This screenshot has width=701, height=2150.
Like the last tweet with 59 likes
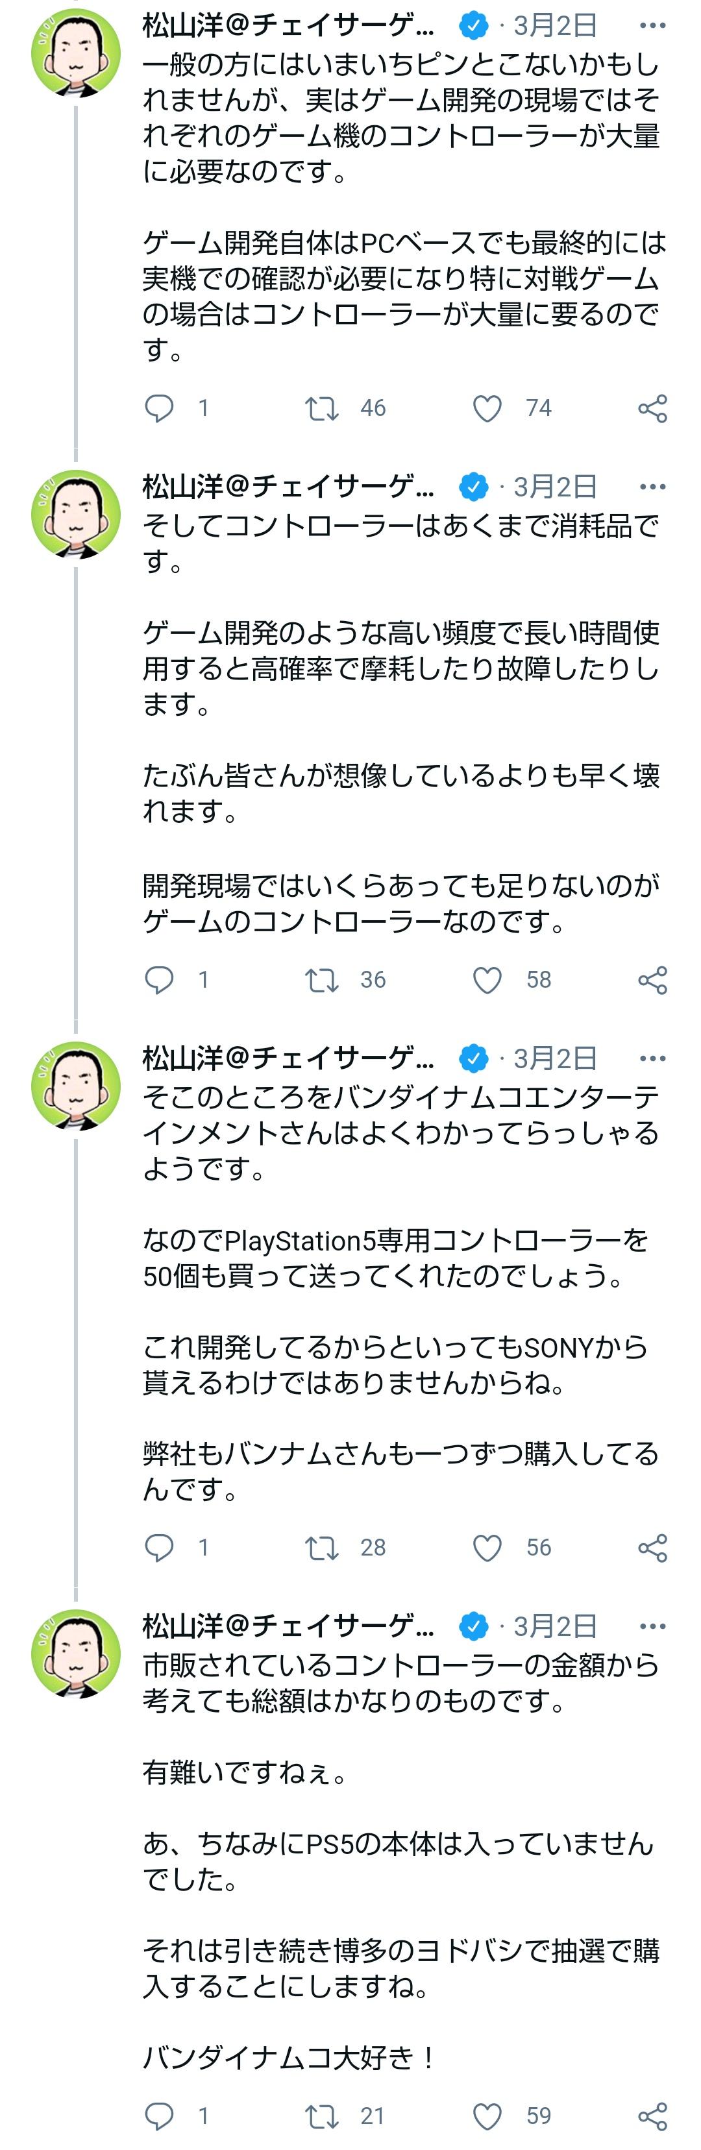tap(487, 2116)
